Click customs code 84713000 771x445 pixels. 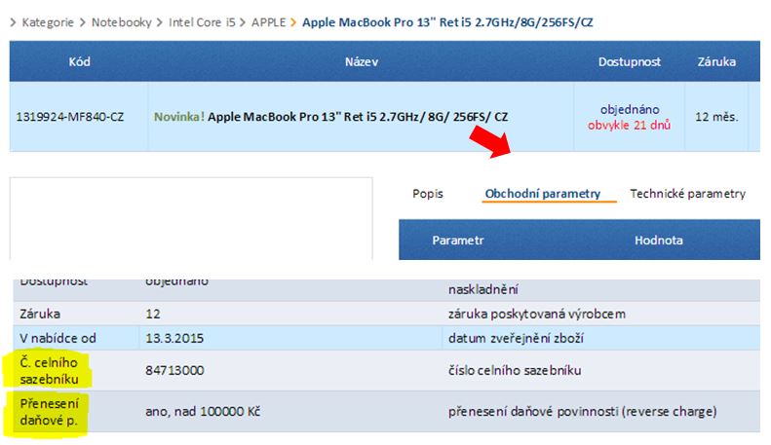pyautogui.click(x=174, y=370)
